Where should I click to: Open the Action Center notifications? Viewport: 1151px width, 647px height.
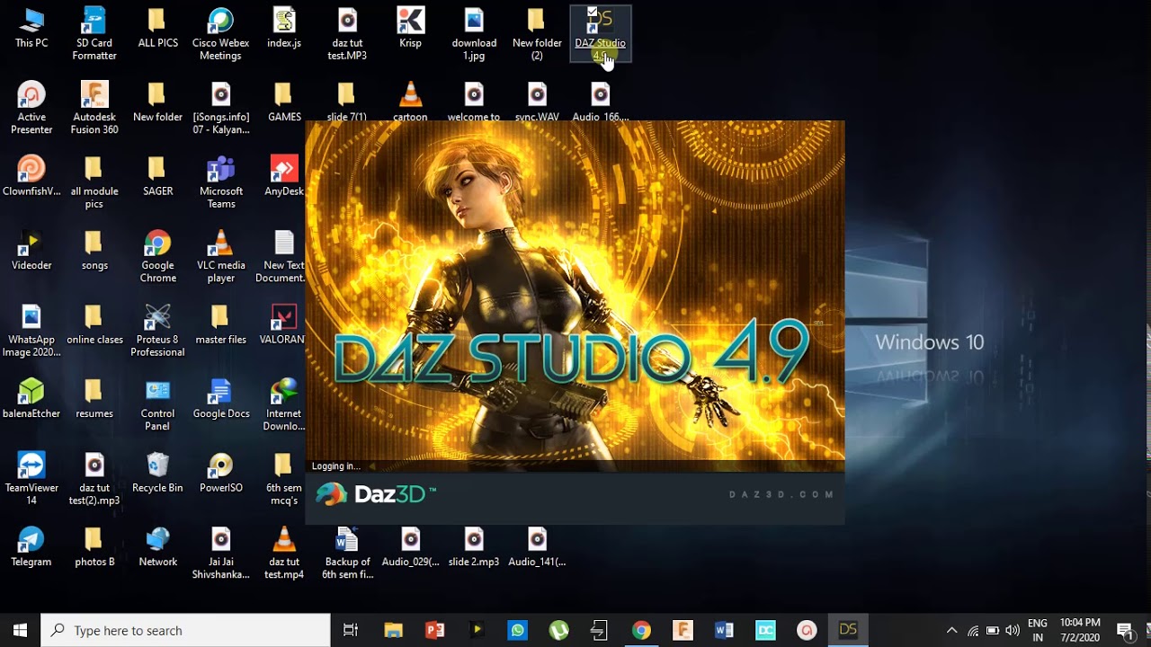(1124, 630)
